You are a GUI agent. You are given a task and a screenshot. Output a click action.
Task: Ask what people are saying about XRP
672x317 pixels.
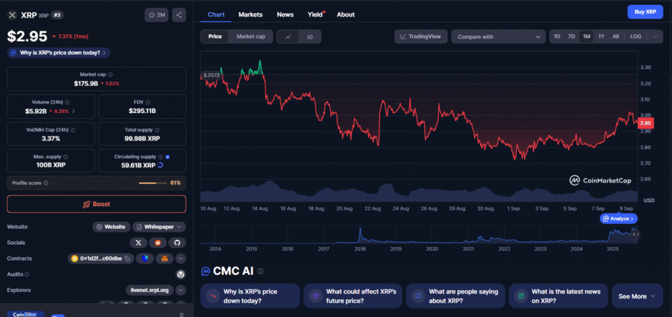coord(455,296)
